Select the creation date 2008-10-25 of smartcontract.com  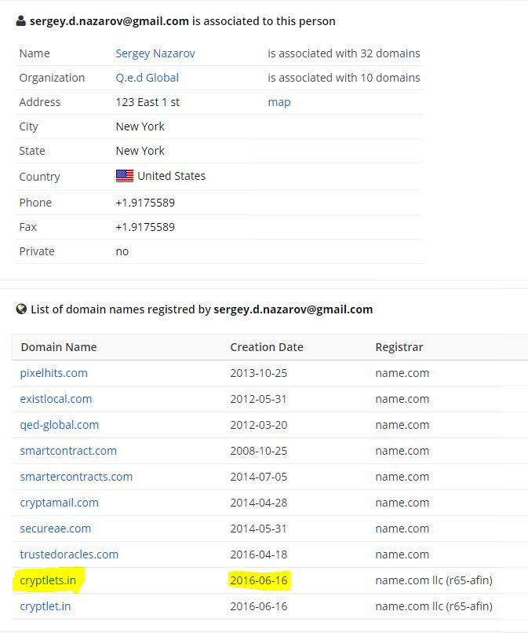(x=259, y=451)
